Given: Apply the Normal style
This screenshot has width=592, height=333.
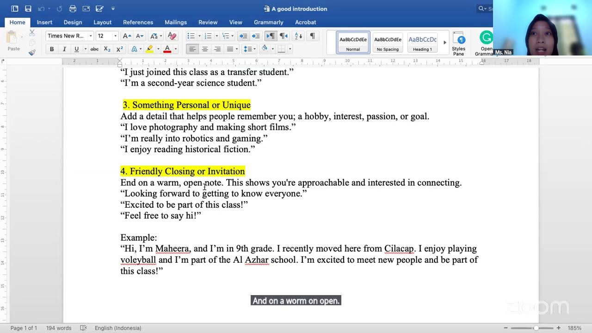Looking at the screenshot, I should click(353, 43).
